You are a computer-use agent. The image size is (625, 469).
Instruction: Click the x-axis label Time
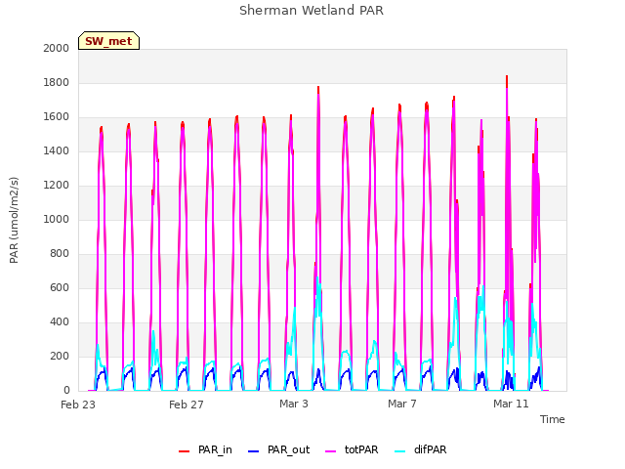552,419
